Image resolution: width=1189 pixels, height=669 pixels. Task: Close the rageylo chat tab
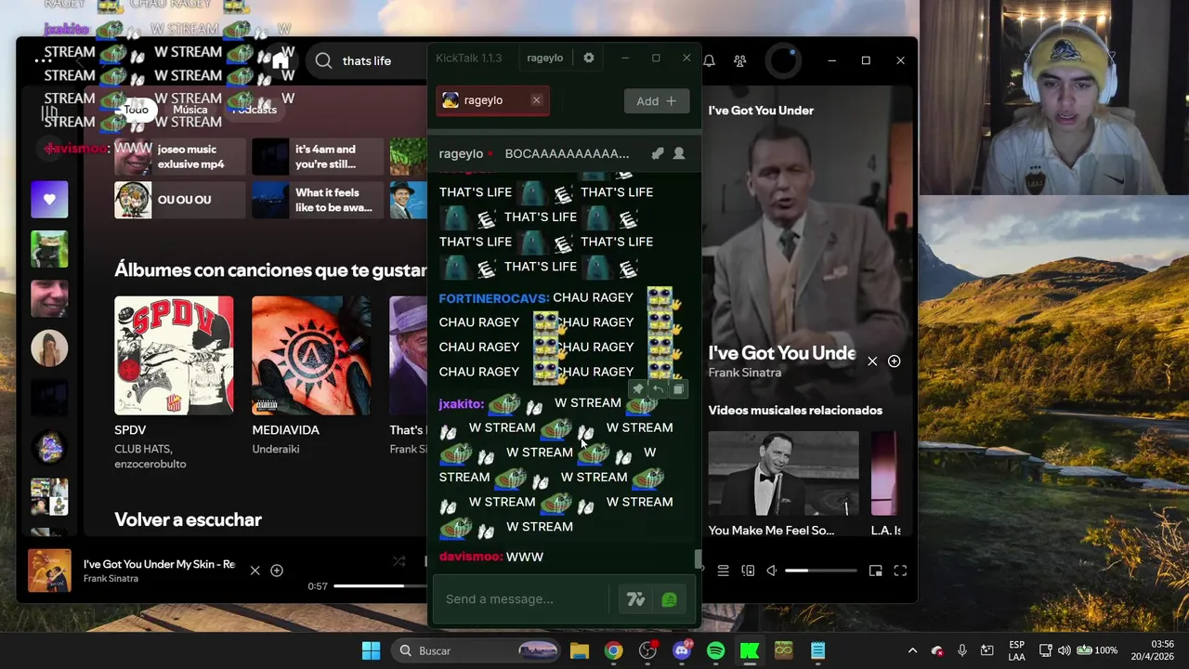(536, 100)
